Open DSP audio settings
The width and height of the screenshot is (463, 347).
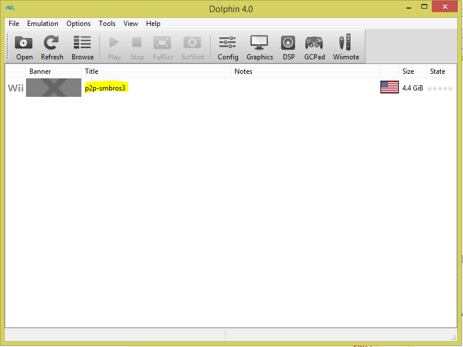point(288,47)
